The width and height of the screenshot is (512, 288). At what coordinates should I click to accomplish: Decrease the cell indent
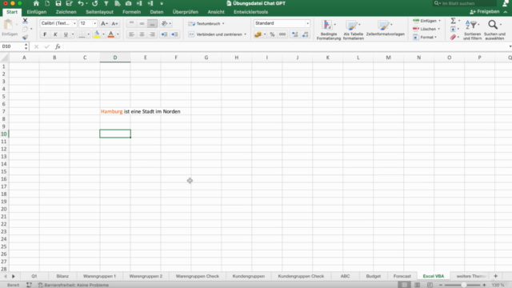click(164, 34)
